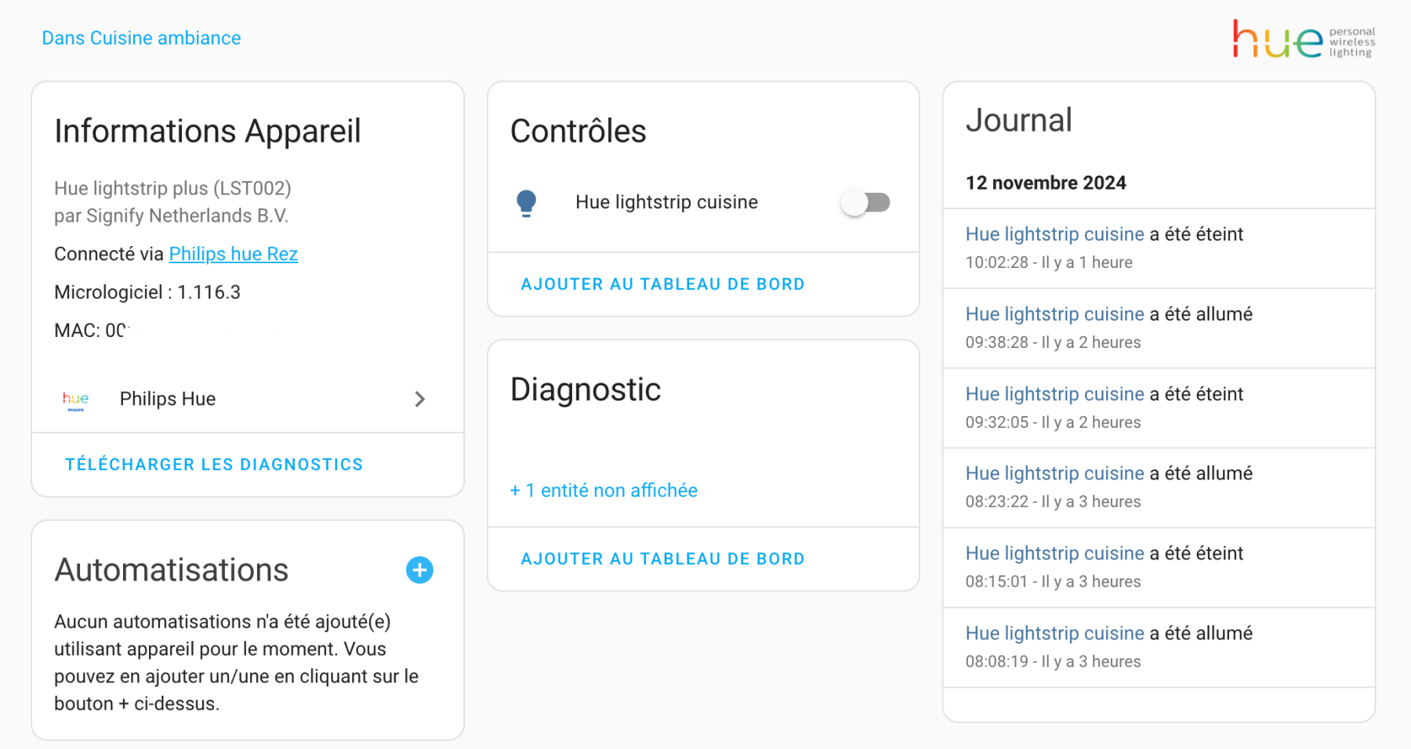Click Ajouter au tableau de bord under Diagnostic

point(663,559)
